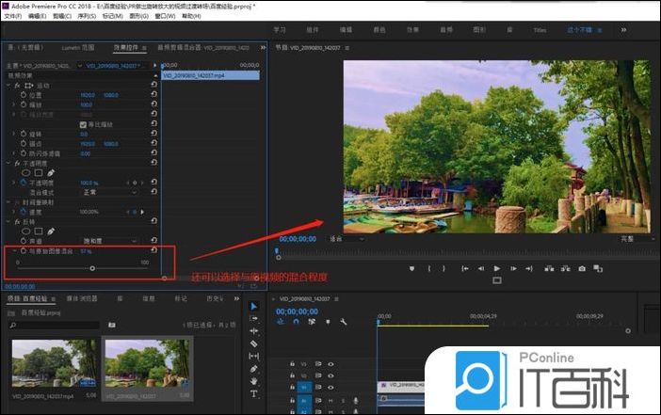This screenshot has height=415, width=661.
Task: Click the 与原始图像混合 slider handle
Action: pyautogui.click(x=92, y=269)
